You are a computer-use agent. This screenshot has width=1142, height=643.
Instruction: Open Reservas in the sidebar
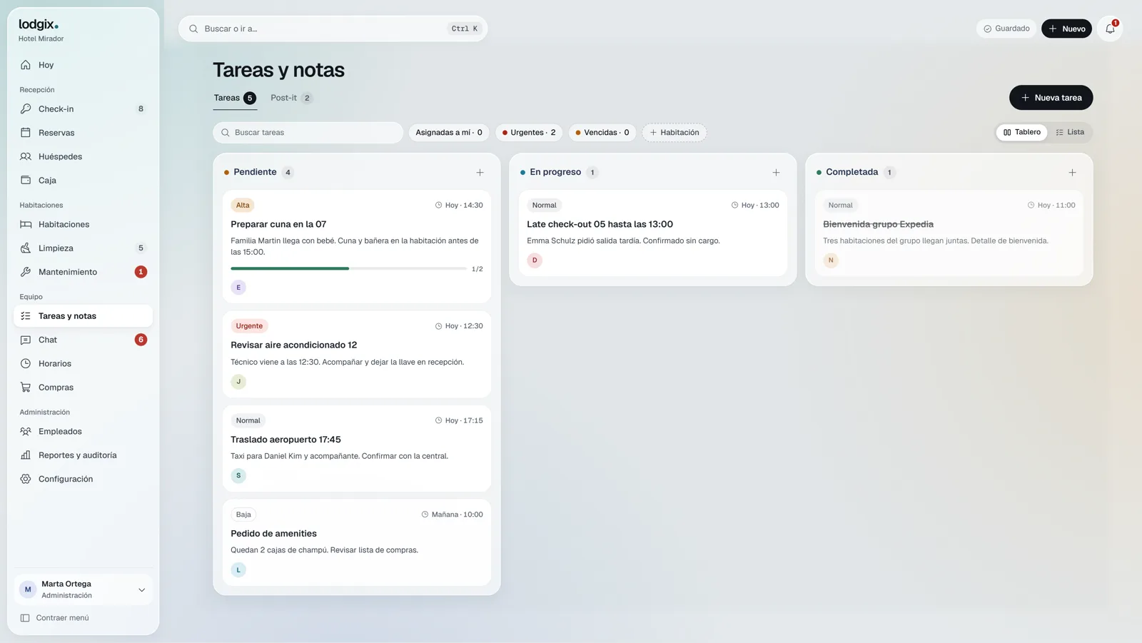pos(83,133)
